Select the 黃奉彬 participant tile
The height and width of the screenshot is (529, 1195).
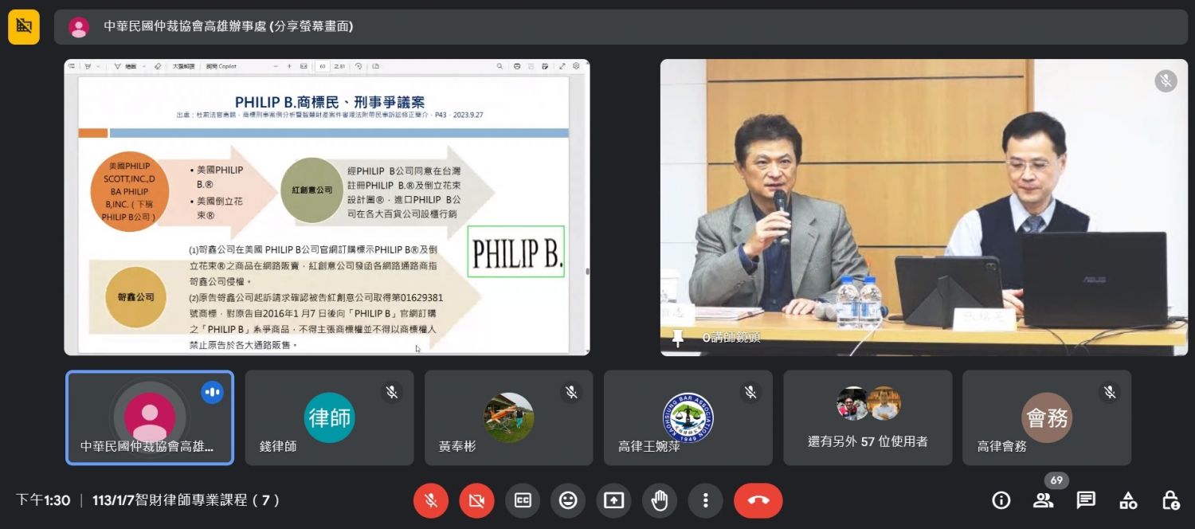[x=508, y=417]
